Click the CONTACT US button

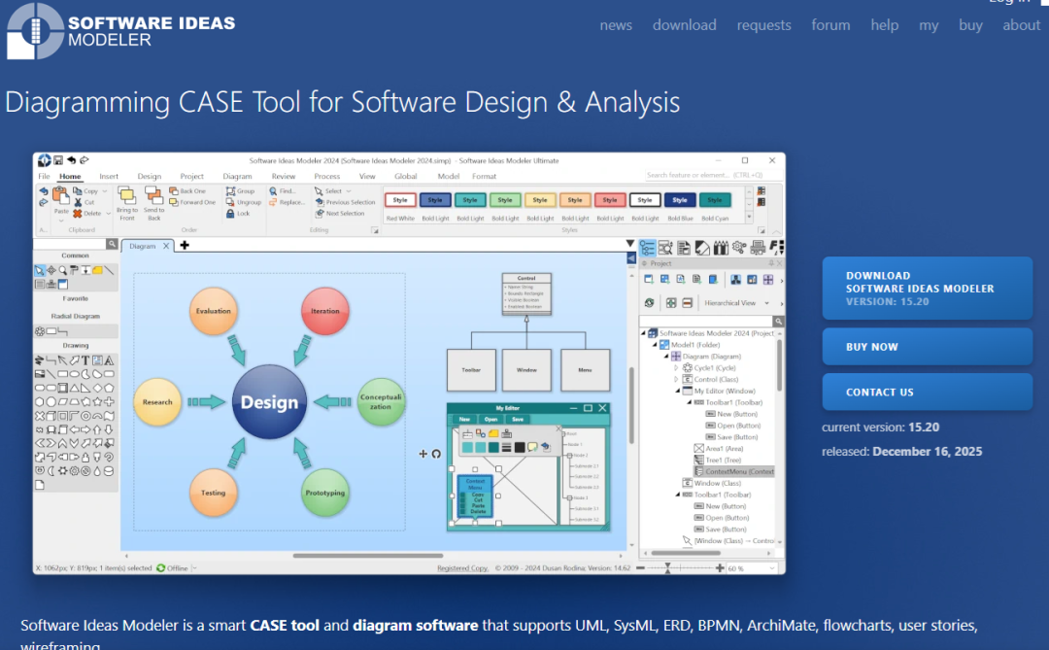pyautogui.click(x=928, y=393)
